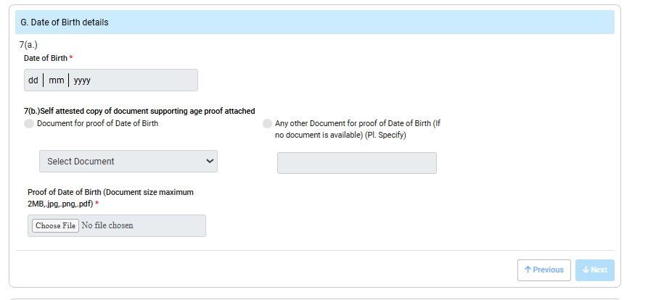Click the year (yyyy) field
The width and height of the screenshot is (648, 300).
click(x=82, y=80)
